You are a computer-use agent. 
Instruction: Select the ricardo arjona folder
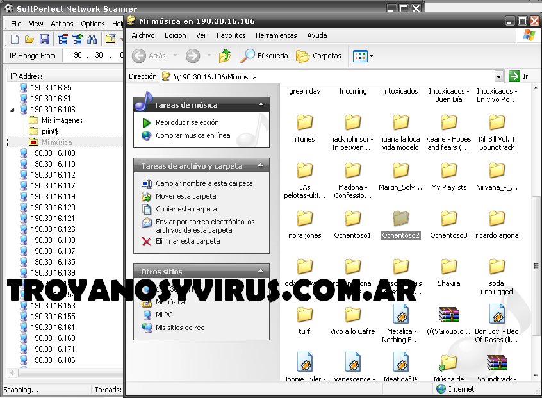point(497,219)
